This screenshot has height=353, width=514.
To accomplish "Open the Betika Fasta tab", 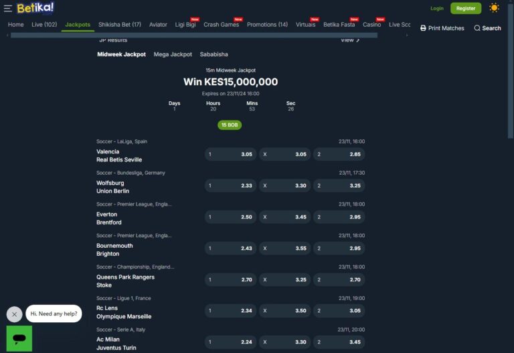I will [339, 25].
